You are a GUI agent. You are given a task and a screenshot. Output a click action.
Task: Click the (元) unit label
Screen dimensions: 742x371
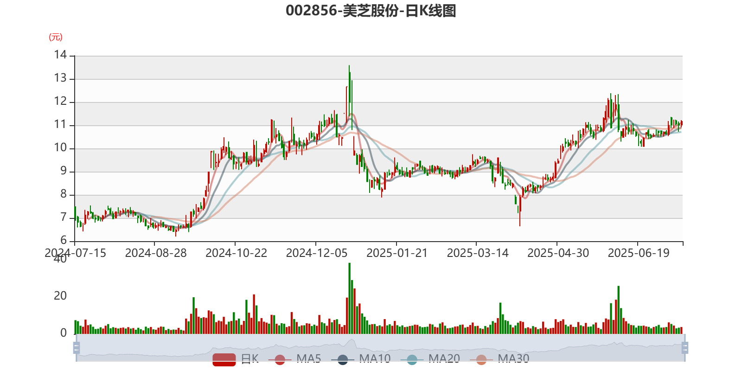[x=56, y=37]
